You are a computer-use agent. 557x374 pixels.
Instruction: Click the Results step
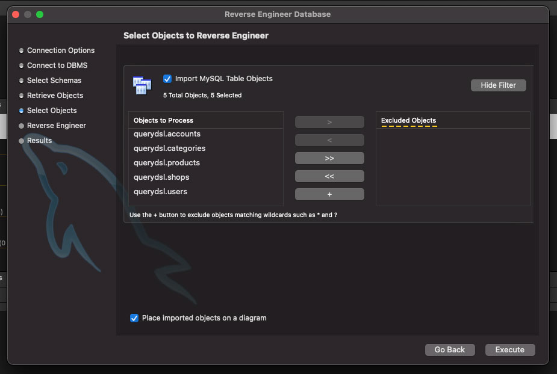click(39, 141)
